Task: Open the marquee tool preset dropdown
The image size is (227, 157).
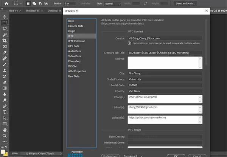Action: [x=21, y=4]
